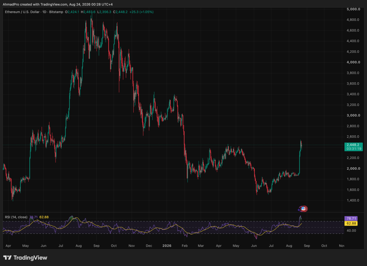Click the high value H2,483.6
367x266 pixels.
click(x=88, y=12)
